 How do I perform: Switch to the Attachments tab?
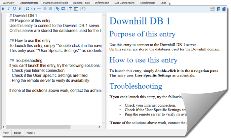147,3
